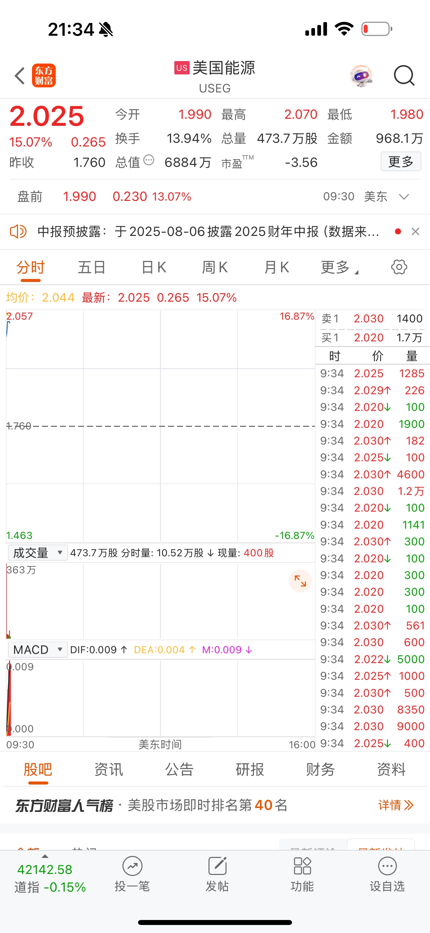Image resolution: width=430 pixels, height=933 pixels.
Task: Tap the trade row with volume 4600
Action: pos(372,474)
